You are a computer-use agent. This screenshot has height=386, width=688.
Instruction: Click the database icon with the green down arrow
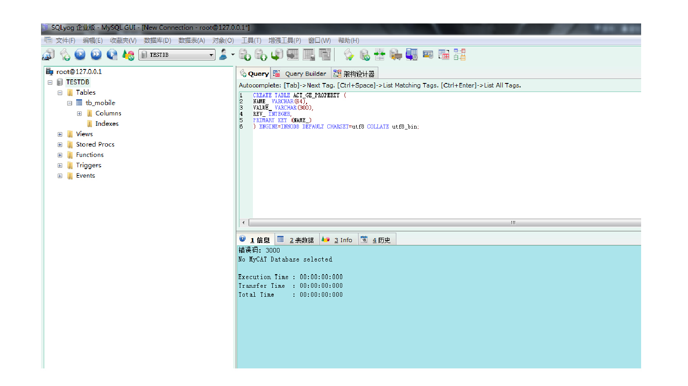[x=245, y=55]
